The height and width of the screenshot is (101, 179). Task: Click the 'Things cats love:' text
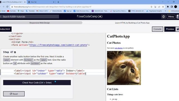115,95
